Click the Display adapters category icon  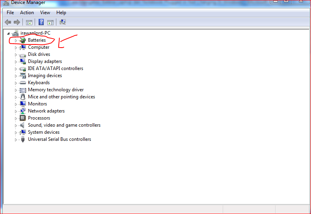pyautogui.click(x=23, y=62)
